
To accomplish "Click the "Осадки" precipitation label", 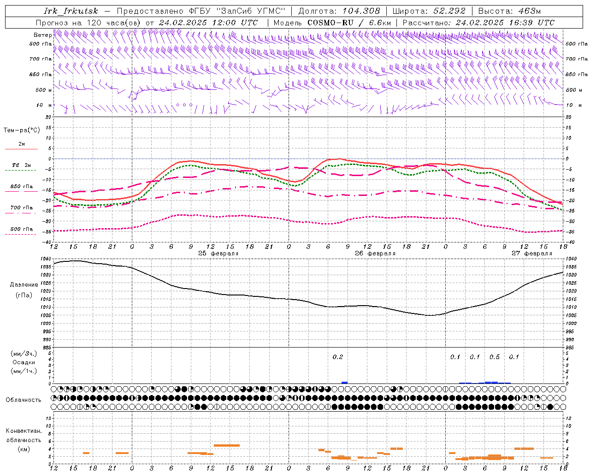I will (24, 362).
